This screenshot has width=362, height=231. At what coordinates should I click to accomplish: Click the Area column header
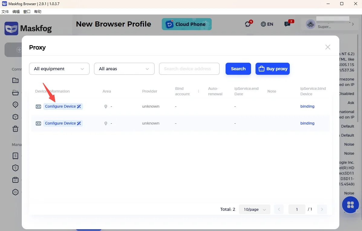tap(107, 91)
